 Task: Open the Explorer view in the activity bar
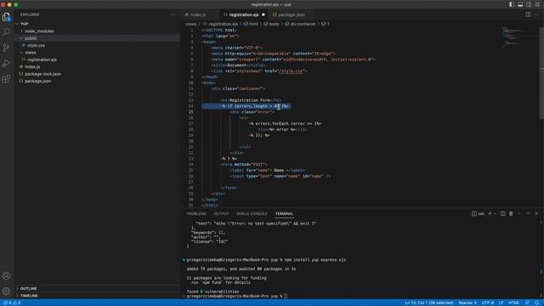[6, 17]
